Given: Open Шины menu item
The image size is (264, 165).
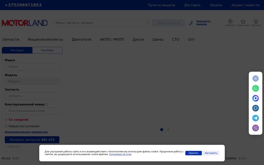Looking at the screenshot, I should click(x=158, y=39).
